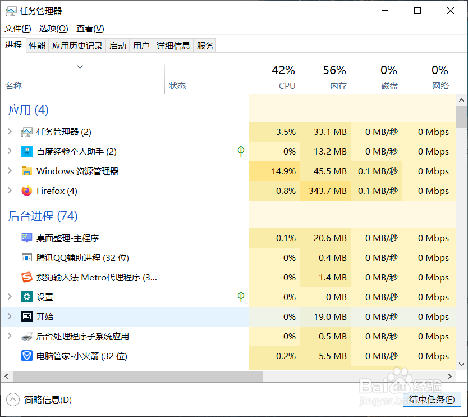Open the 查看(V) menu
The width and height of the screenshot is (468, 417).
[90, 29]
